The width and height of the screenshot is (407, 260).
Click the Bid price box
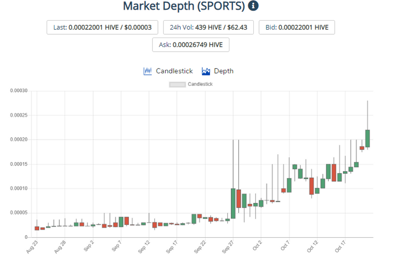pos(297,27)
